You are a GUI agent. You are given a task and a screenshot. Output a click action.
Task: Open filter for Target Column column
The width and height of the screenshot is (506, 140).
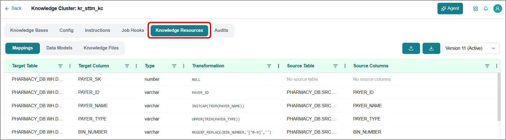point(127,66)
